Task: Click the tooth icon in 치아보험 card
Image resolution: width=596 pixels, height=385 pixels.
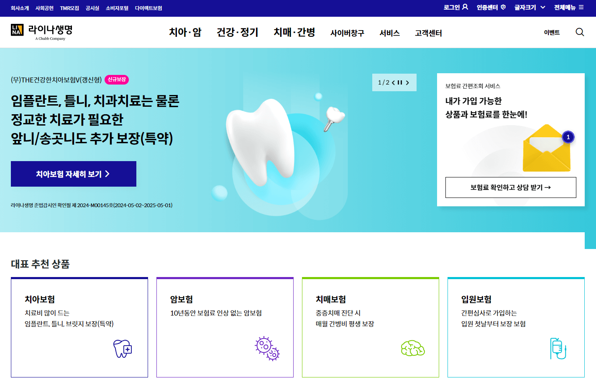Action: point(123,349)
